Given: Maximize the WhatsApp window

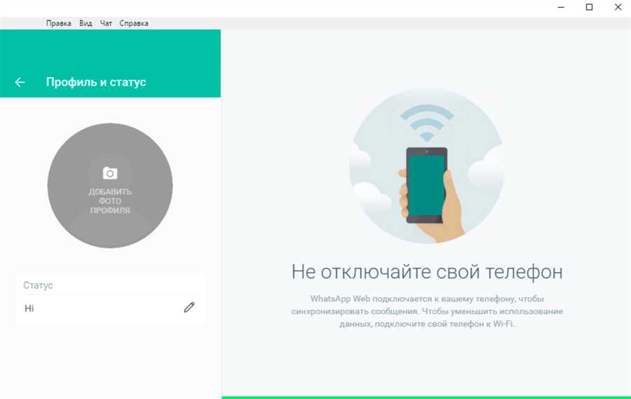Looking at the screenshot, I should pyautogui.click(x=589, y=7).
